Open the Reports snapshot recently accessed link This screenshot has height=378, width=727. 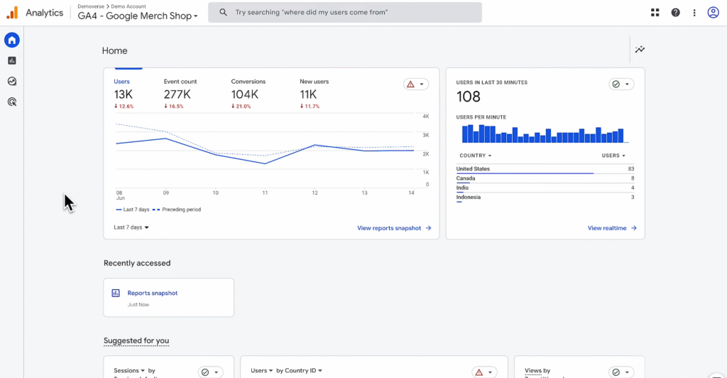pos(153,293)
